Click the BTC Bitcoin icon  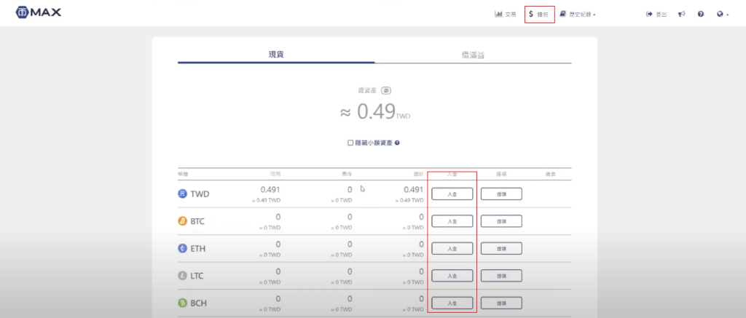182,221
